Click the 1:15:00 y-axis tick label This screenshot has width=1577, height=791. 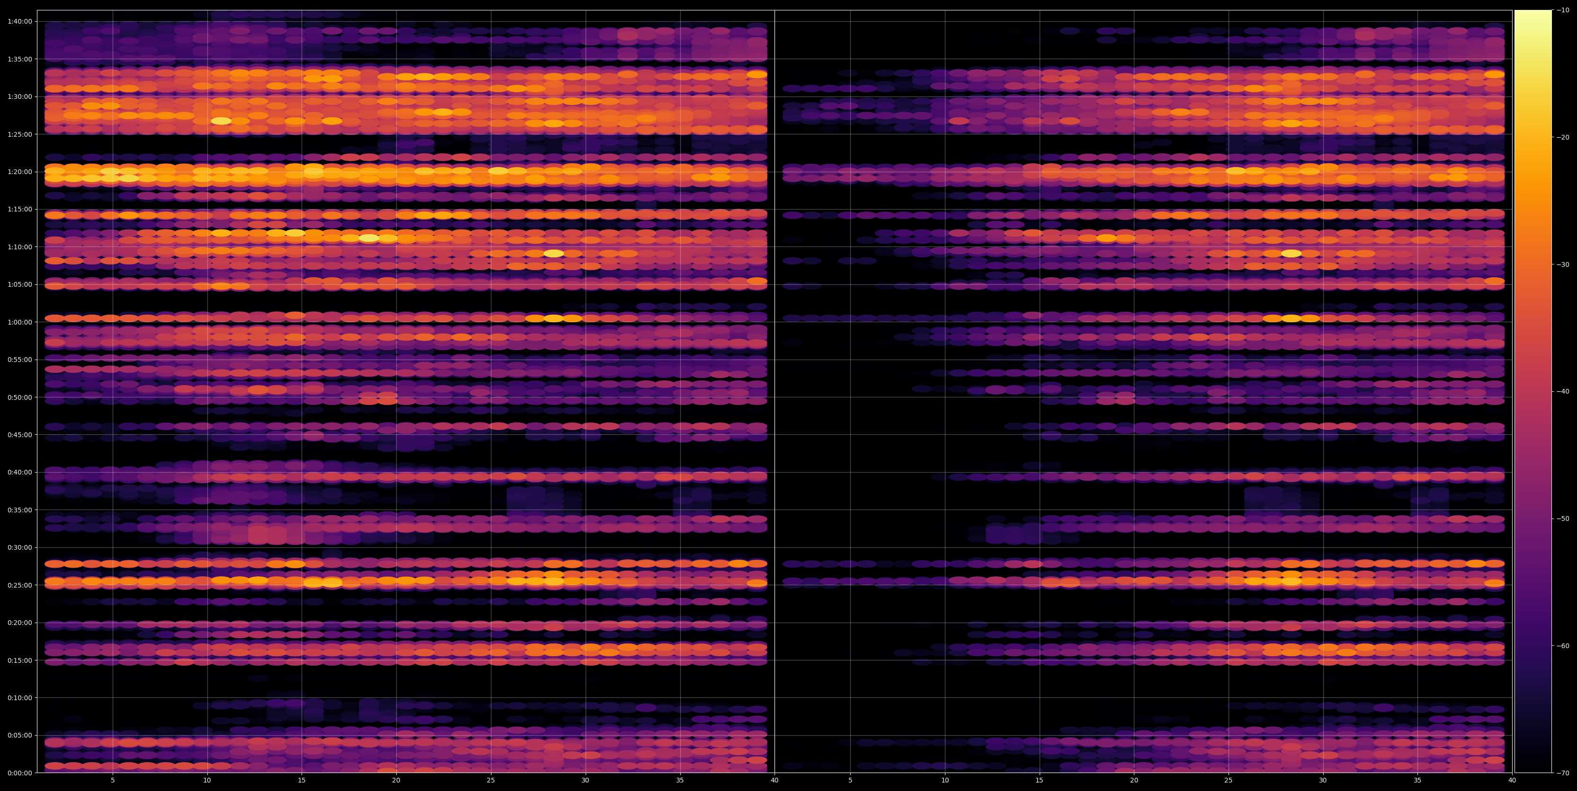(19, 209)
